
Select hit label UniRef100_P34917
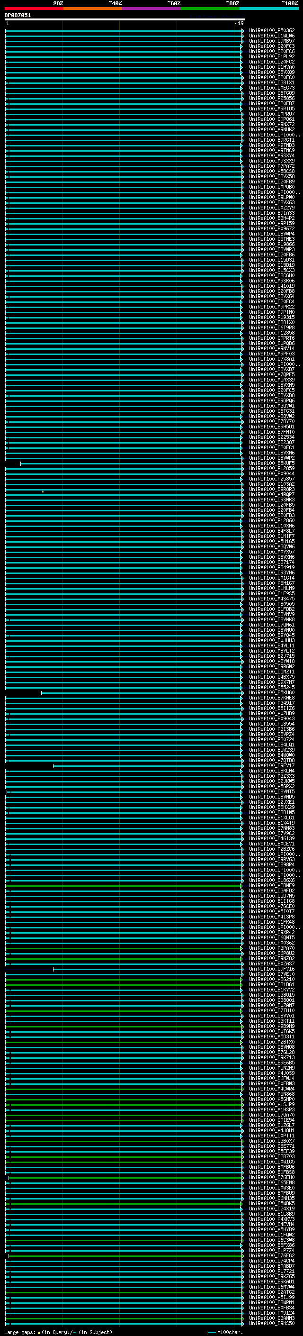(271, 703)
